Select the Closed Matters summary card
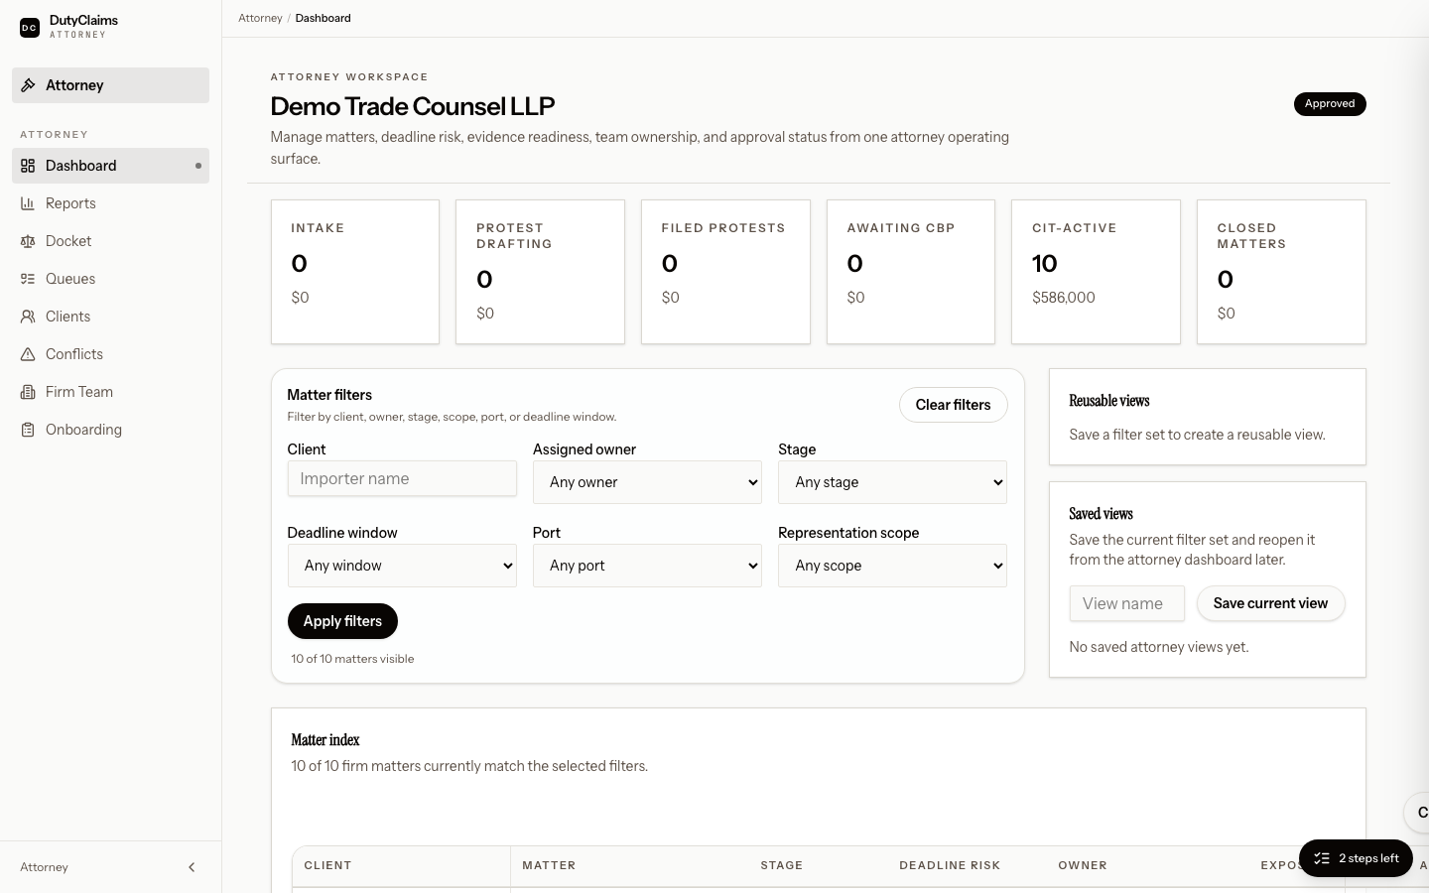Screen dimensions: 1429x893 click(1281, 272)
